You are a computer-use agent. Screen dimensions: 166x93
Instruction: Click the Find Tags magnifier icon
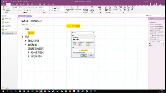[x=72, y=8]
